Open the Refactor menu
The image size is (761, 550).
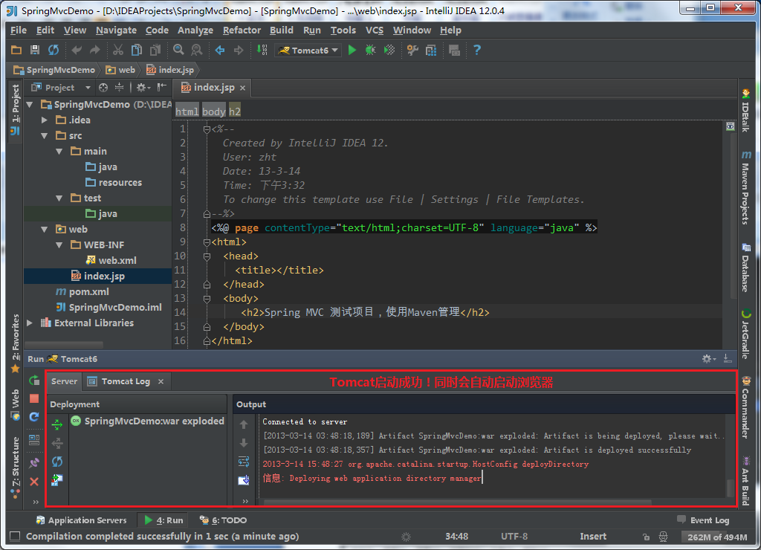tap(242, 30)
